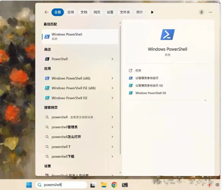The width and height of the screenshot is (222, 190).
Task: Switch to the 照片 filter tab
Action: [139, 12]
